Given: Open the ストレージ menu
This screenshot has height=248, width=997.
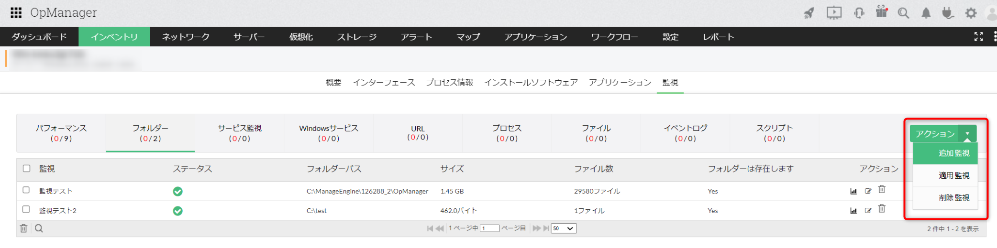Looking at the screenshot, I should click(357, 37).
